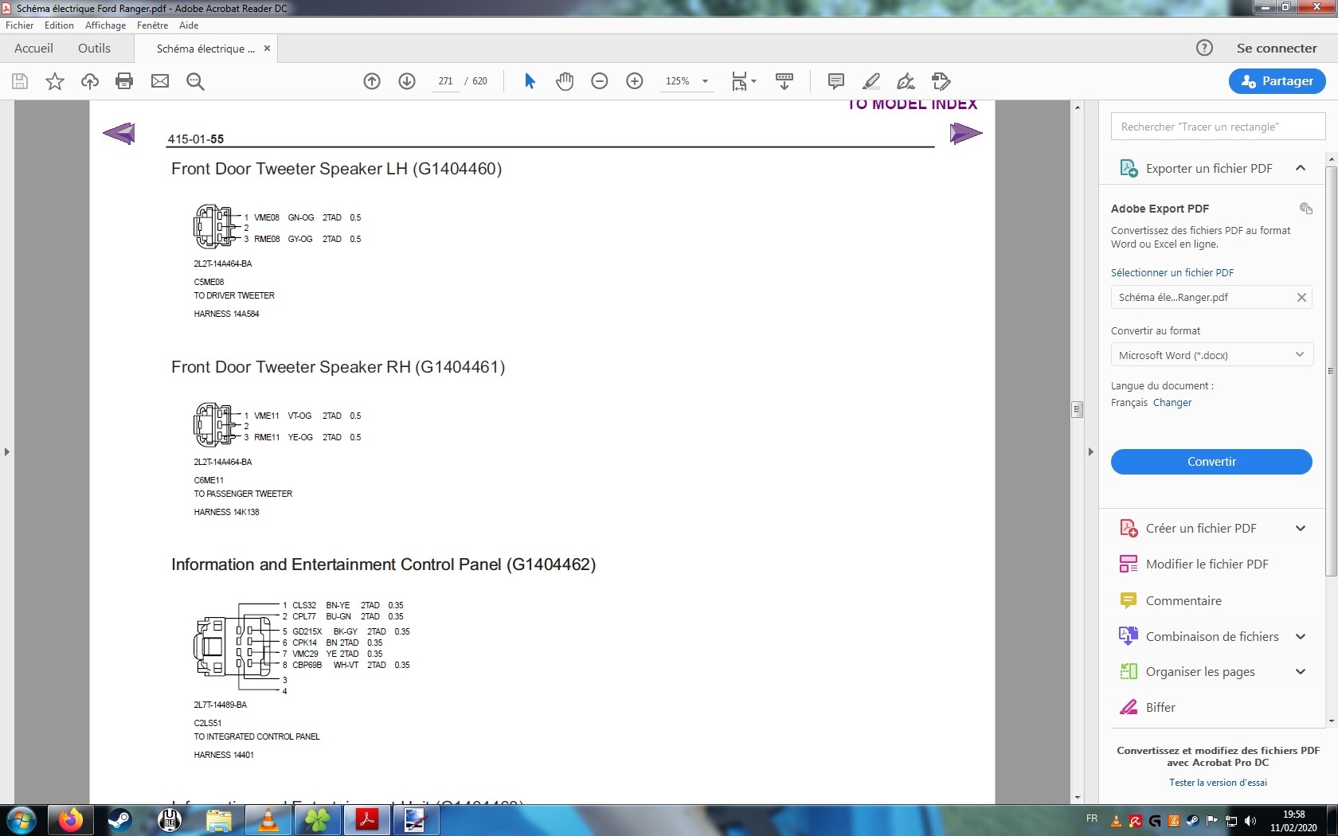Click the volume icon in system tray

coord(1250,821)
